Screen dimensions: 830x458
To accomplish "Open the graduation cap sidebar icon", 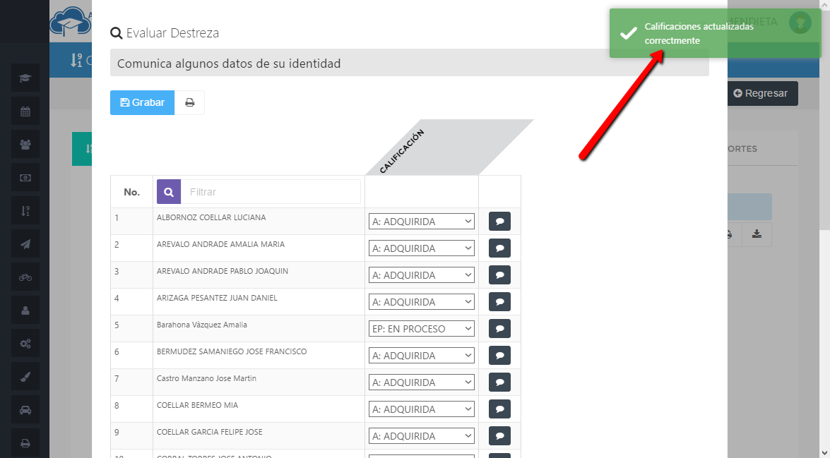I will click(x=25, y=78).
